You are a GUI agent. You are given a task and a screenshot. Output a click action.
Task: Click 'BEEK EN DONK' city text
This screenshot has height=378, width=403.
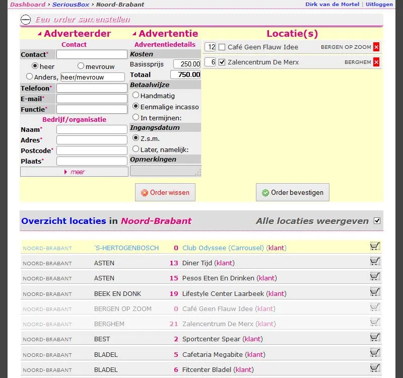[x=117, y=294]
